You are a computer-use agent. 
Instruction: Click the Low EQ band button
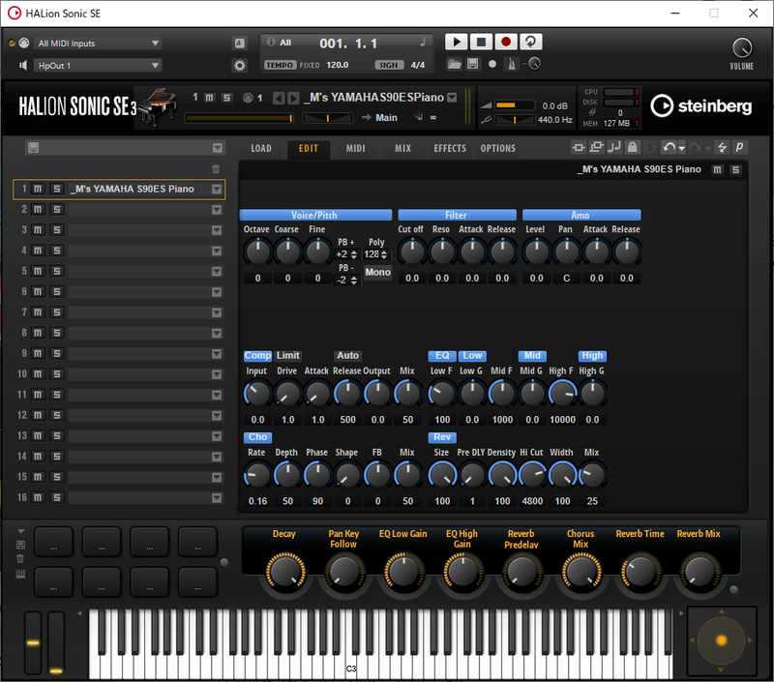[x=472, y=356]
